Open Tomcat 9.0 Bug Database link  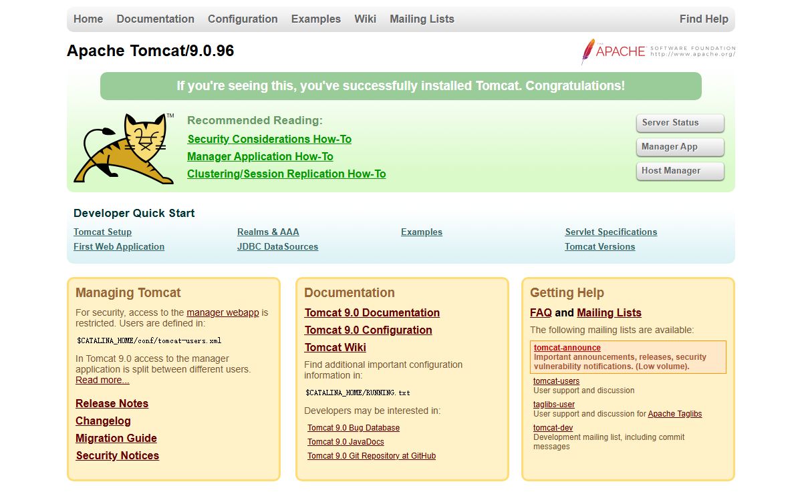(354, 428)
